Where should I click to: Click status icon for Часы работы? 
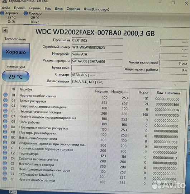(5, 121)
